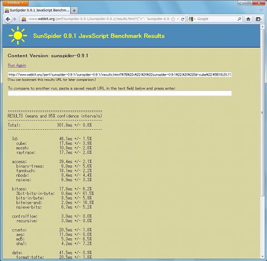Image resolution: width=267 pixels, height=261 pixels.
Task: Click the bookmark results URL note text
Action: (52, 80)
